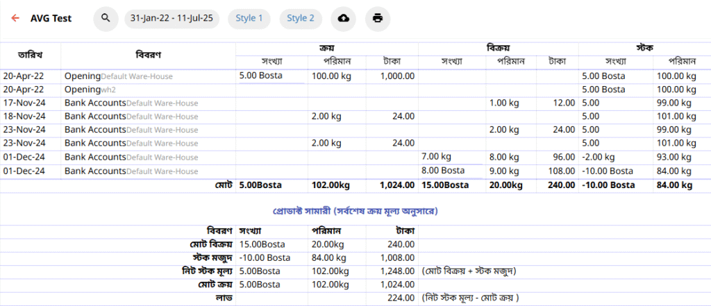
Task: Switch to Style 2 layout
Action: click(301, 18)
